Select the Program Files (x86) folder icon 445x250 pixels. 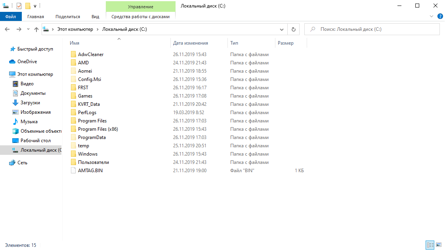coord(73,129)
